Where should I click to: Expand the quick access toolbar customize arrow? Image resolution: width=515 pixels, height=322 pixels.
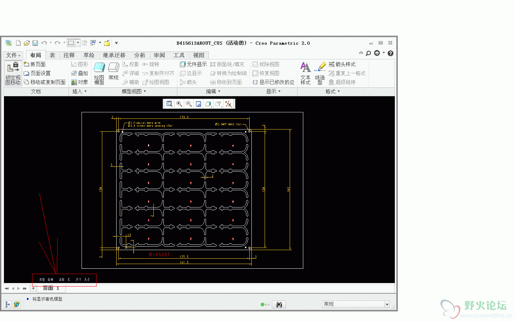(116, 43)
